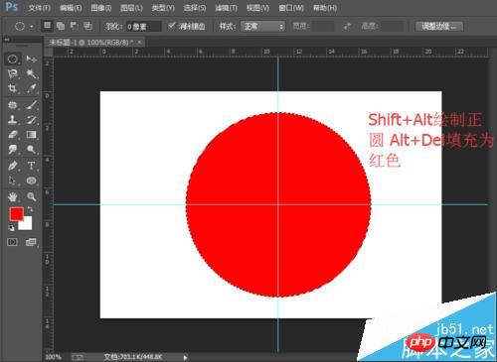Screen dimensions: 497x362
Task: Select the Clone Stamp tool
Action: click(13, 120)
